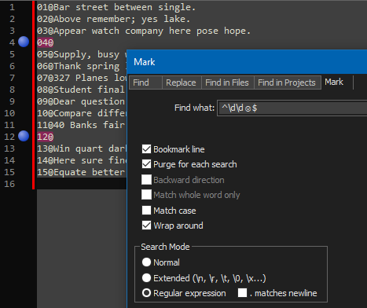The image size is (367, 308).
Task: Select the Mark tab
Action: click(334, 82)
